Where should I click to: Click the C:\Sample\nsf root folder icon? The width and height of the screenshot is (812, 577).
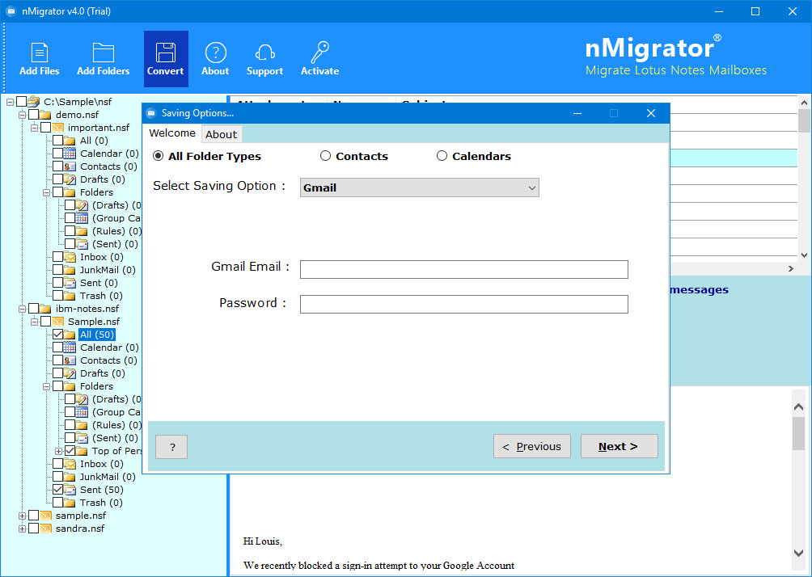point(34,102)
